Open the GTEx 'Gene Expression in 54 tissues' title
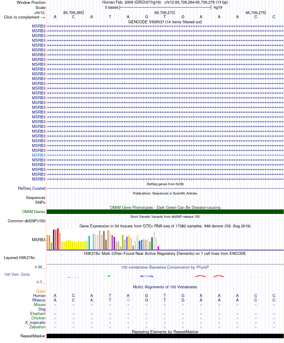 [x=165, y=226]
